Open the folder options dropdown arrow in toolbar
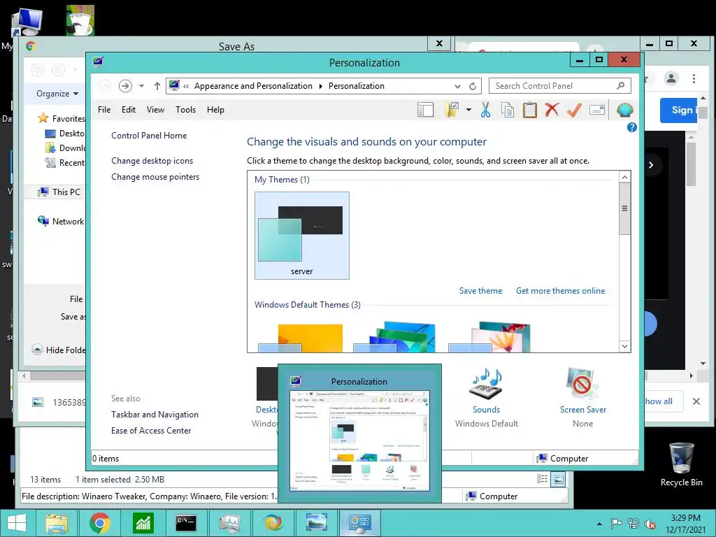The image size is (716, 537). point(468,110)
